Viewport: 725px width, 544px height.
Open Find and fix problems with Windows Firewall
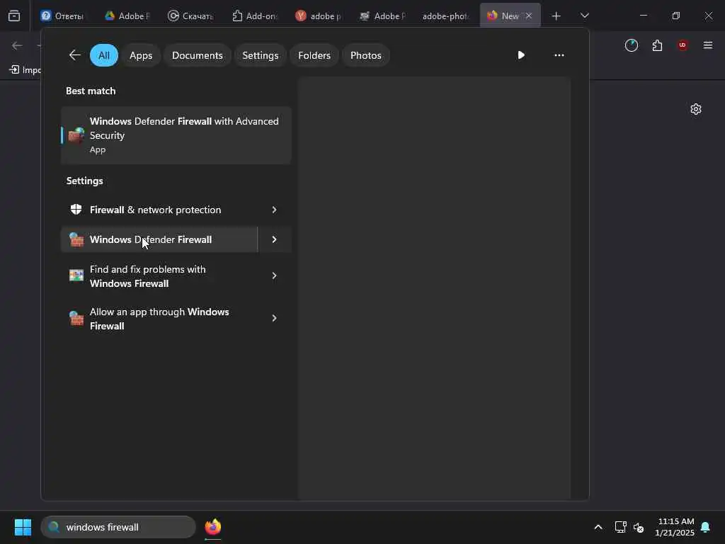(x=159, y=276)
